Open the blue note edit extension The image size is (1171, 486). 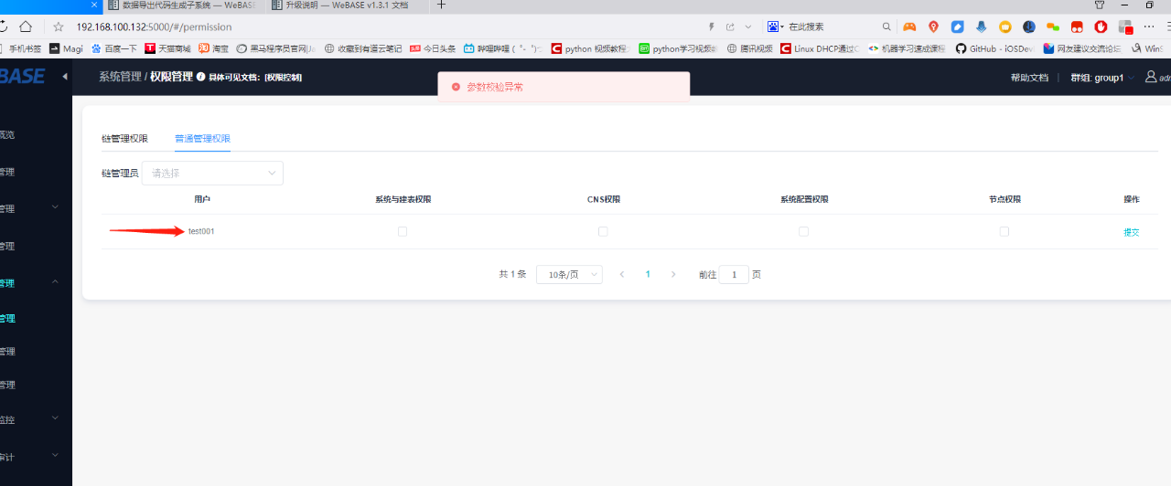coord(957,26)
